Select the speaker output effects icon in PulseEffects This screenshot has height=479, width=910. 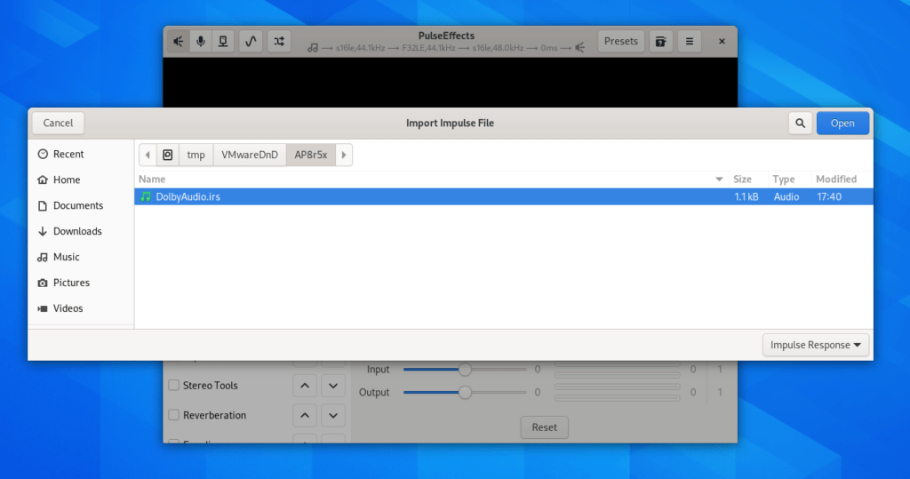(x=178, y=41)
